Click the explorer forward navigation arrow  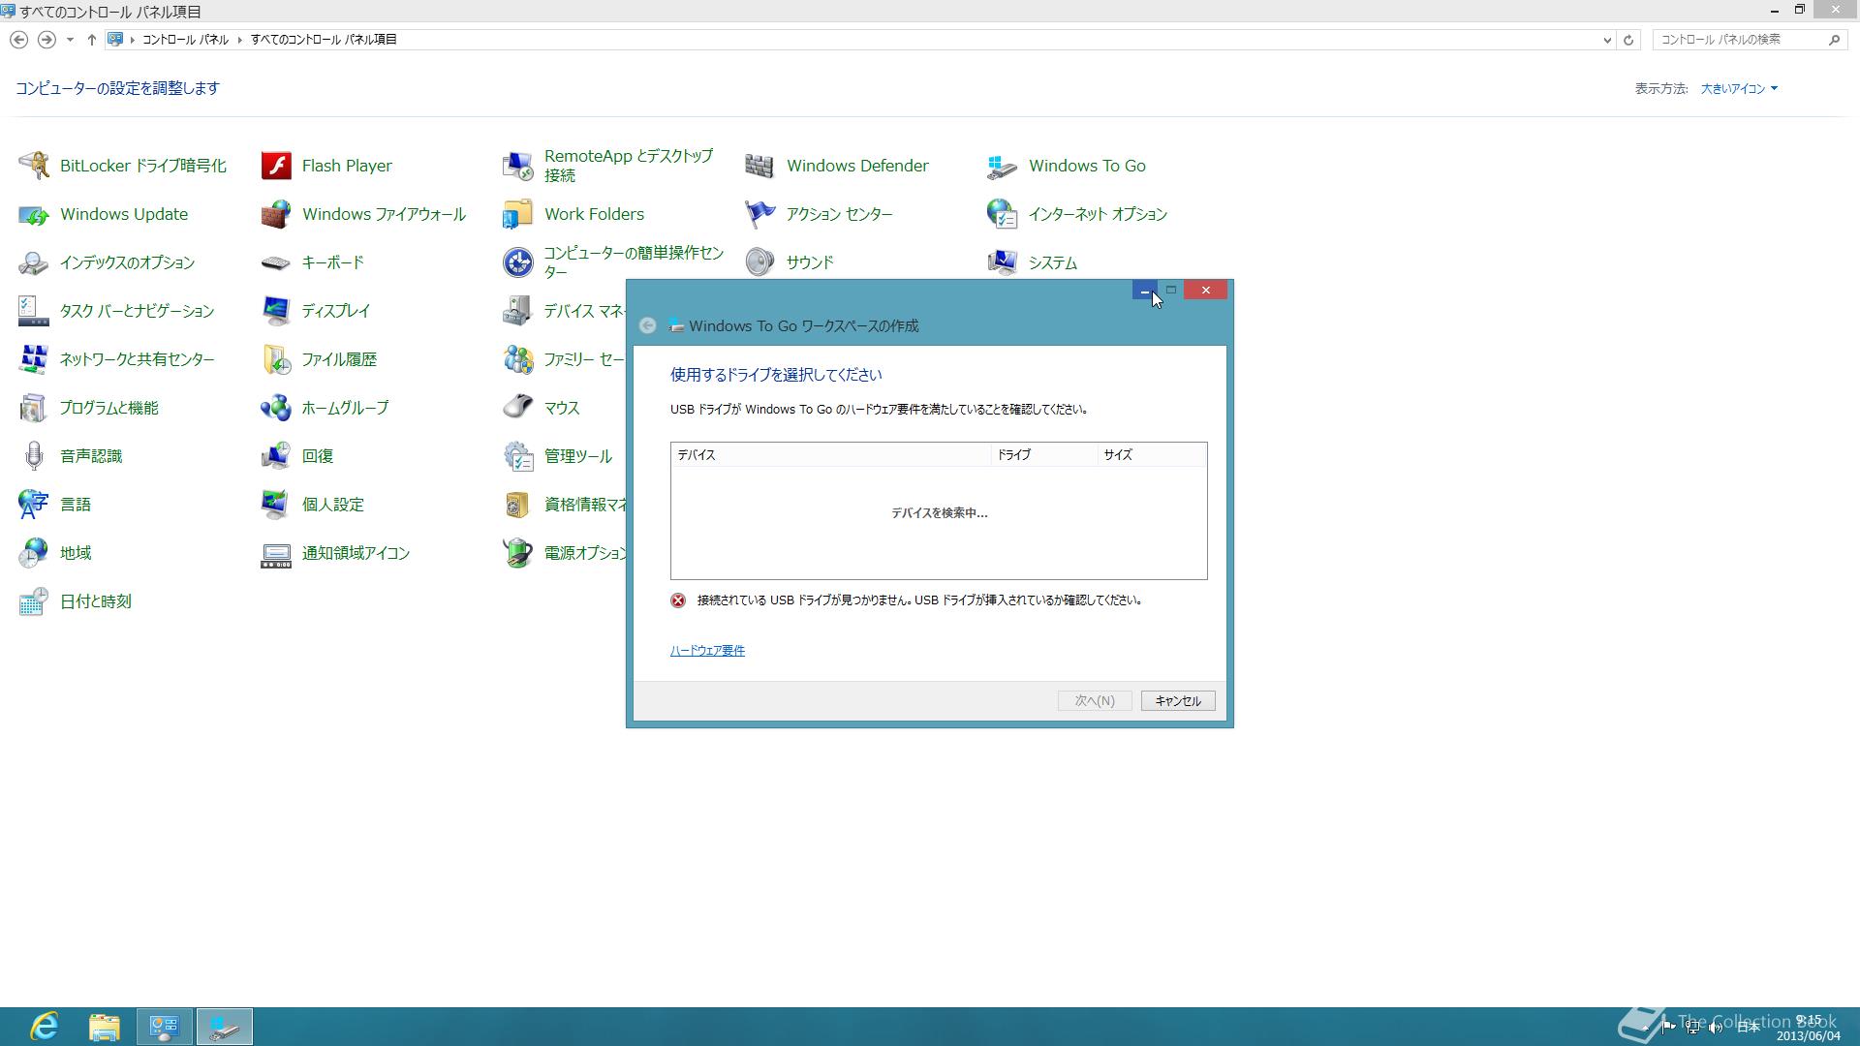(46, 40)
